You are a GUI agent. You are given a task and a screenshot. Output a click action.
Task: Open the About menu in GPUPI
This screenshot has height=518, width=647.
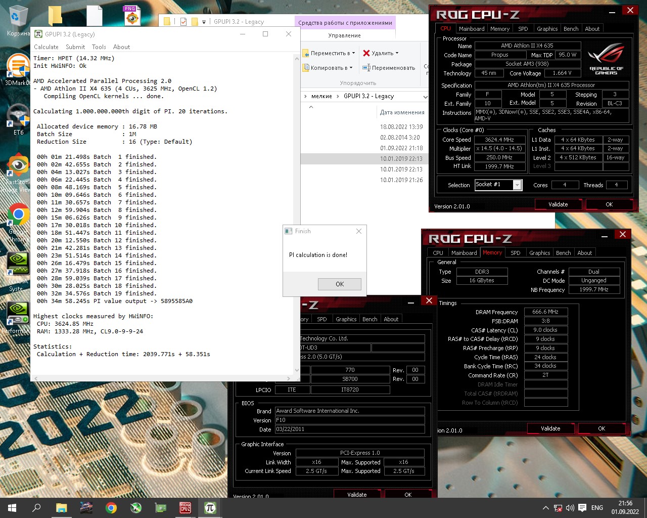click(121, 47)
